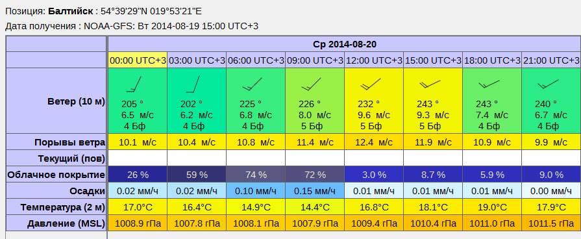Click the wind barb icon at 00:00 UTC+3
581x239 pixels.
click(134, 84)
